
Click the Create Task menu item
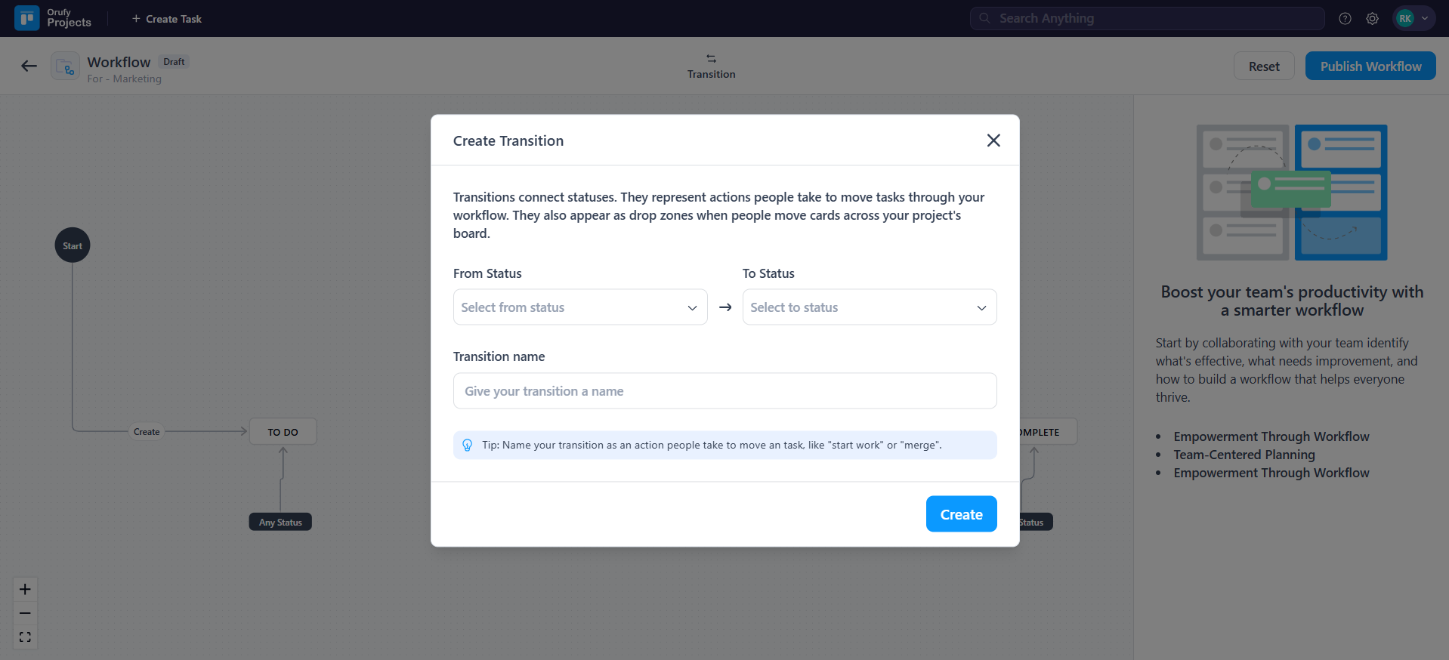click(167, 19)
